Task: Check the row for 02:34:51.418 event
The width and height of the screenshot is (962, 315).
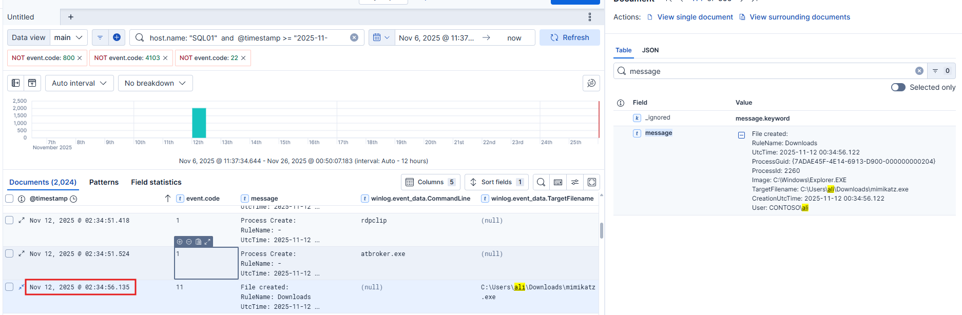Action: pos(9,220)
